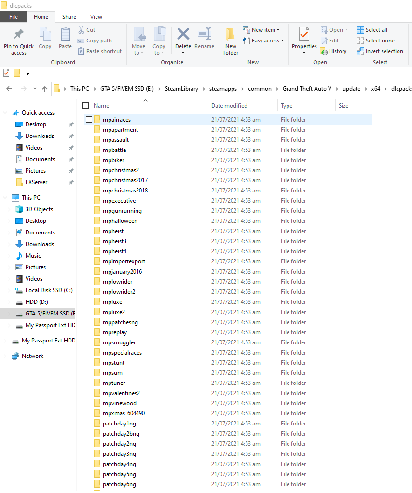Open the Move to dropdown
412x493 pixels.
(x=138, y=49)
